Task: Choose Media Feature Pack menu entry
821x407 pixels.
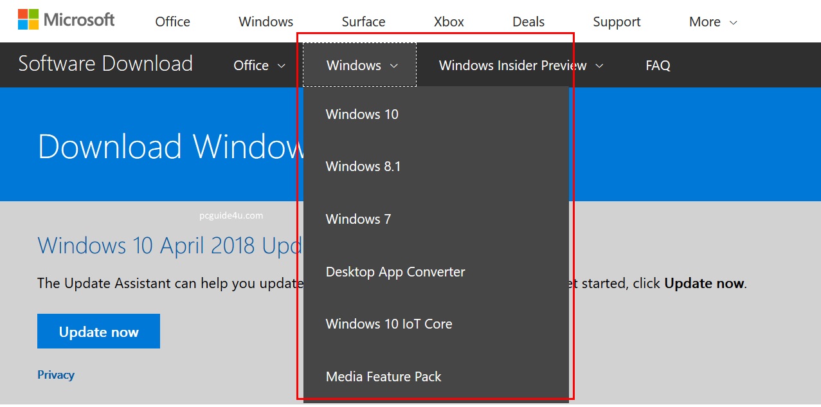Action: (383, 377)
